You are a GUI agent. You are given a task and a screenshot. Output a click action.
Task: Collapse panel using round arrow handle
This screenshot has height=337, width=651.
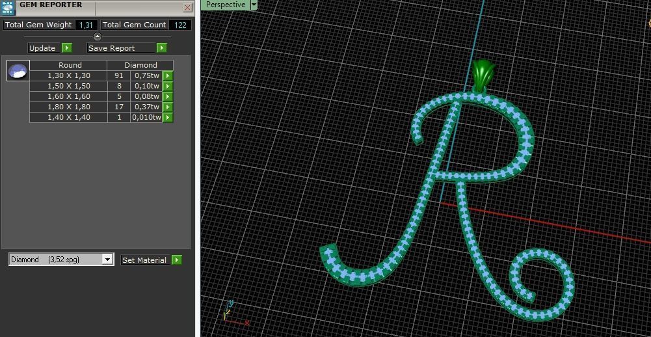click(x=97, y=36)
